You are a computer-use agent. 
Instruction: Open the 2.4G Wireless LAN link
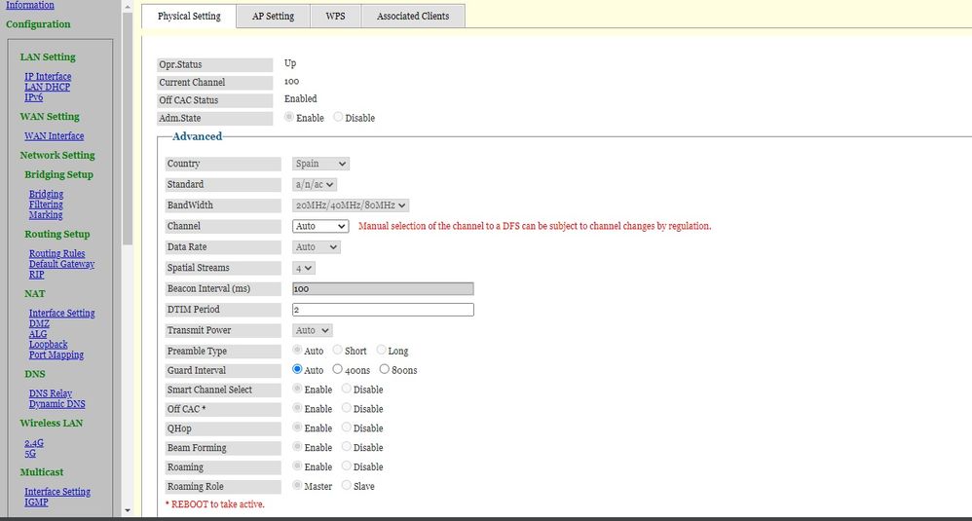click(x=33, y=443)
